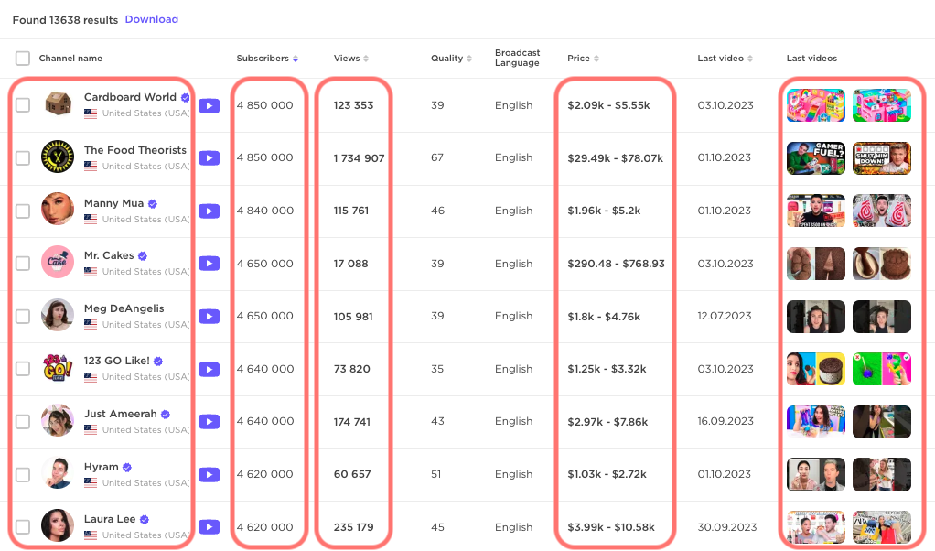Download the 13638 results list
935x551 pixels.
tap(152, 19)
